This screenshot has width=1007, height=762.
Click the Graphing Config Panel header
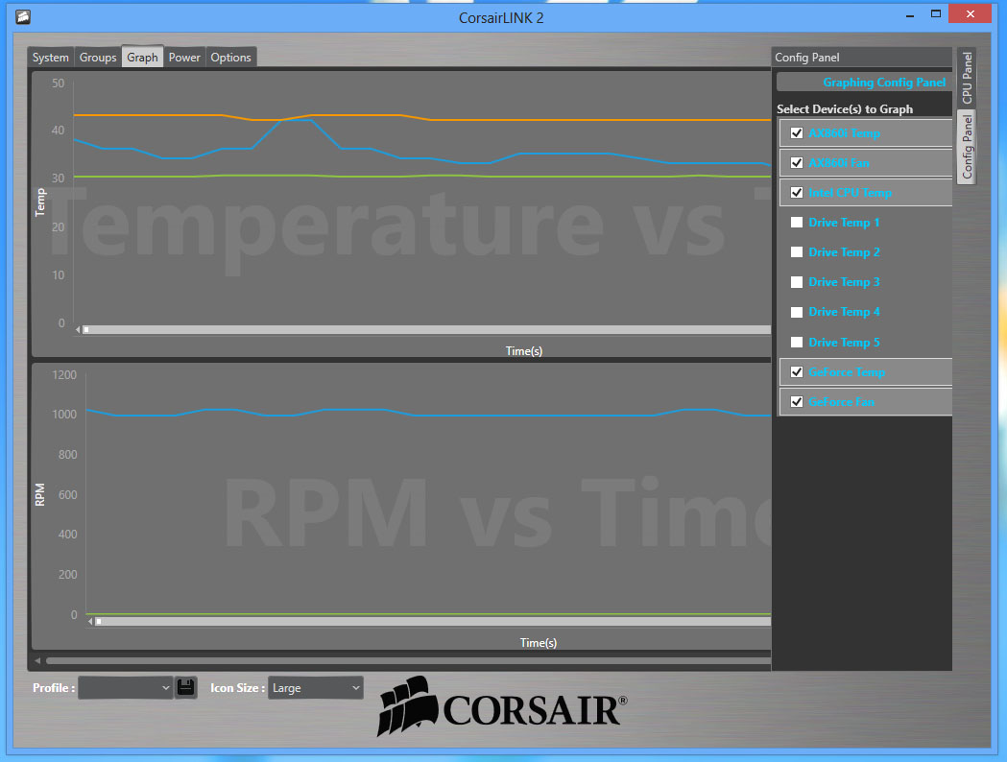point(864,83)
